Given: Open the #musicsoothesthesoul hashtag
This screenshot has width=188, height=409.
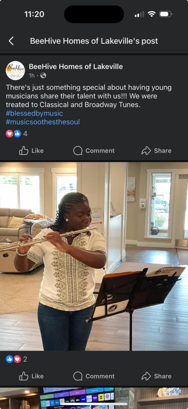Looking at the screenshot, I should coord(43,122).
